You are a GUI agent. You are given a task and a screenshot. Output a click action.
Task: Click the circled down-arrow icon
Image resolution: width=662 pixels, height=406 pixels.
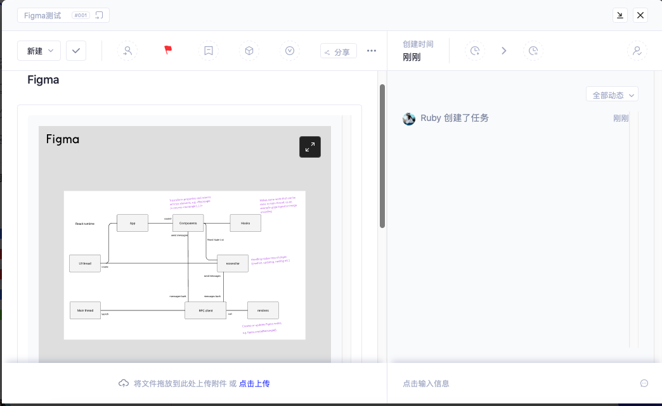(290, 51)
